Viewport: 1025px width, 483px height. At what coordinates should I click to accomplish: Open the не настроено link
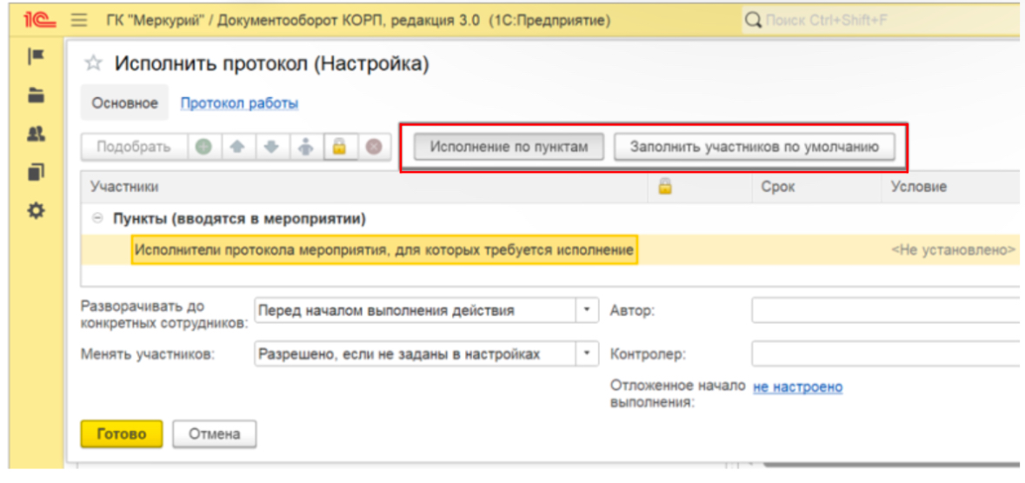pyautogui.click(x=798, y=387)
